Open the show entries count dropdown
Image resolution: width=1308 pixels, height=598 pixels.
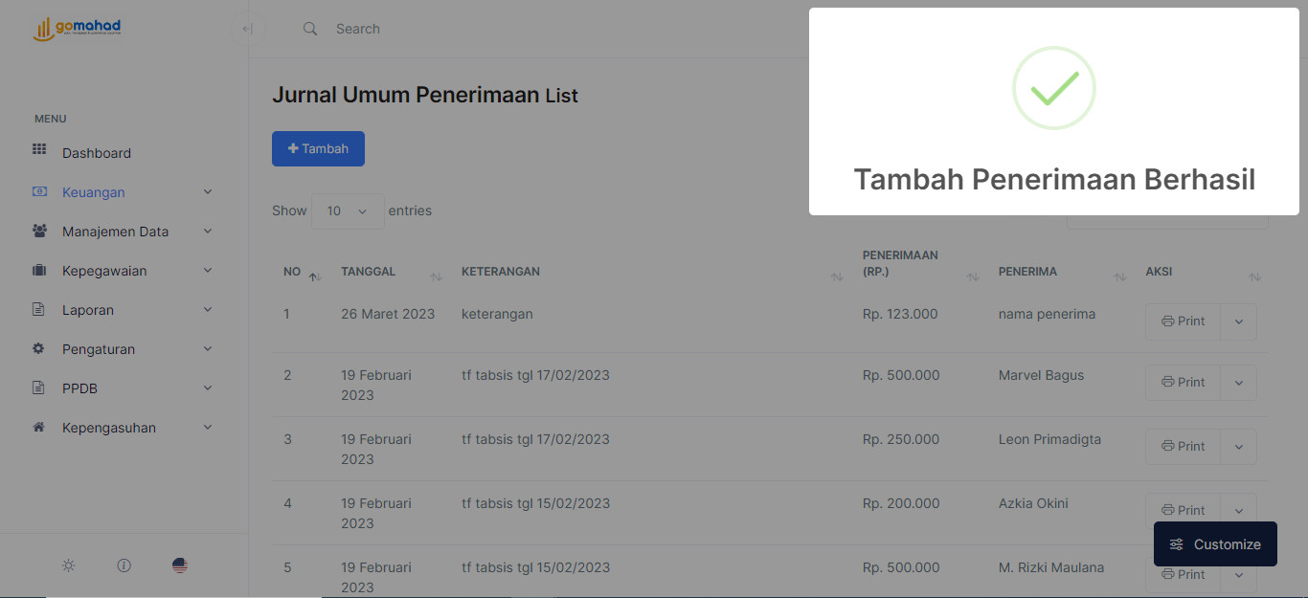[x=348, y=210]
